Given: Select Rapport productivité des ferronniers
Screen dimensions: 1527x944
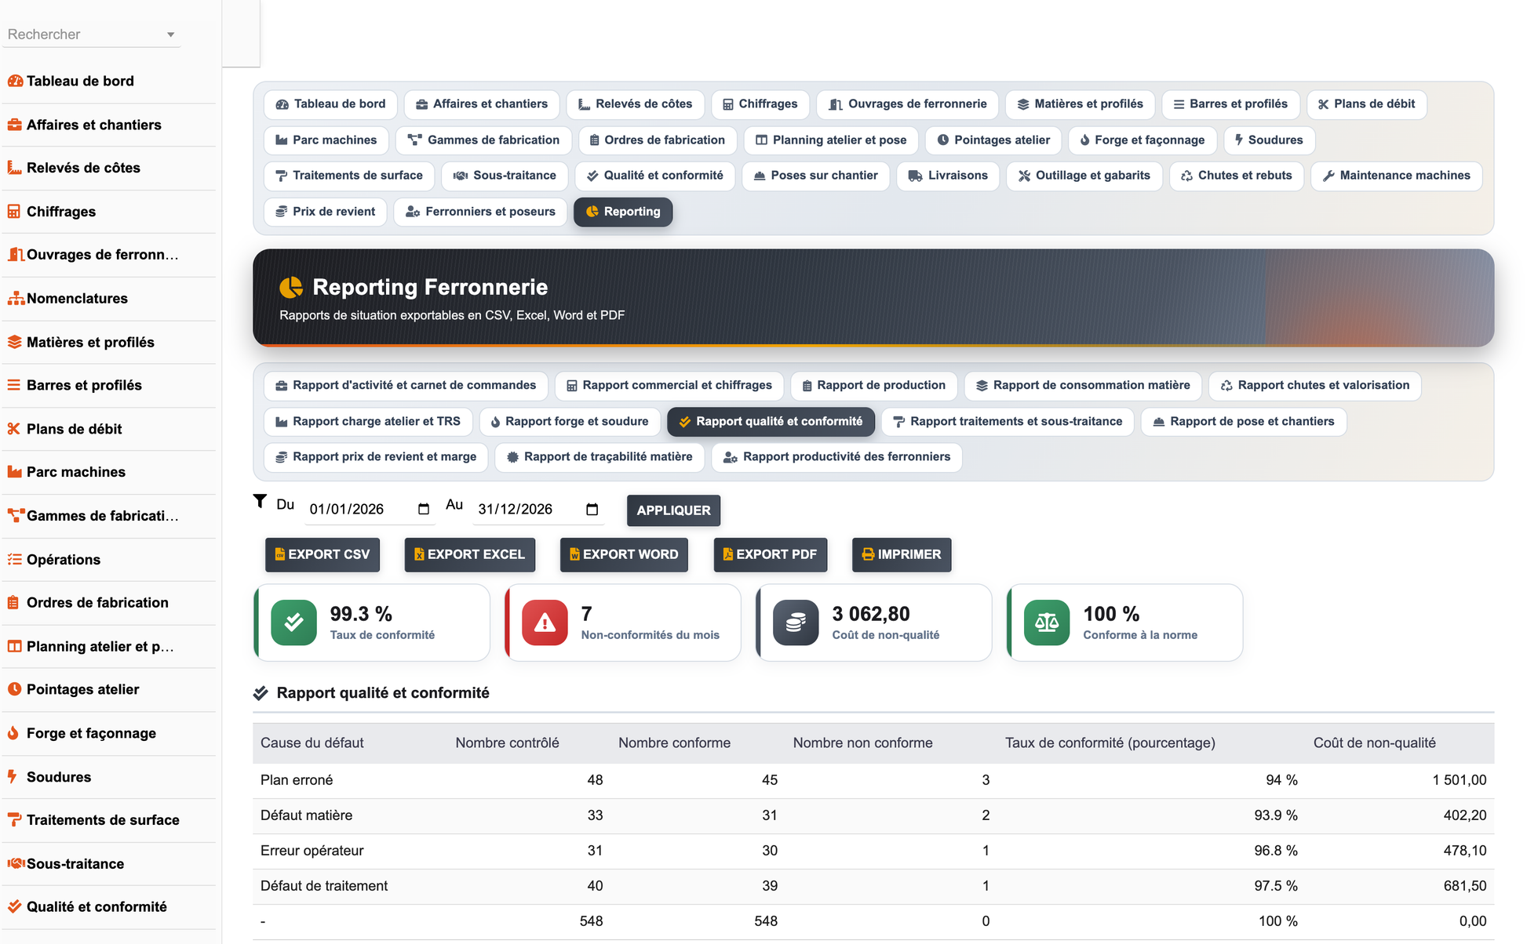Looking at the screenshot, I should tap(836, 457).
